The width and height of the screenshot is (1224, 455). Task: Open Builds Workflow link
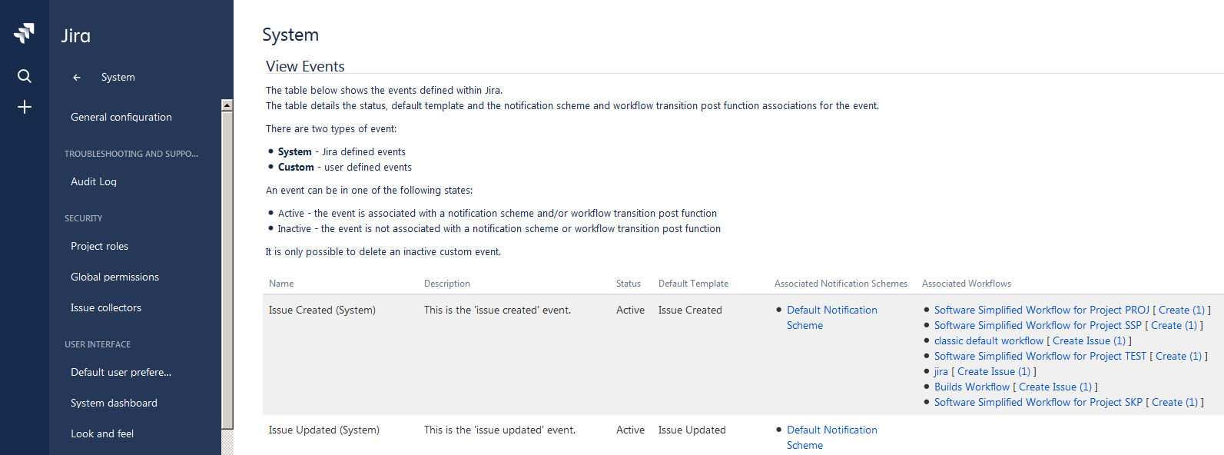click(971, 387)
